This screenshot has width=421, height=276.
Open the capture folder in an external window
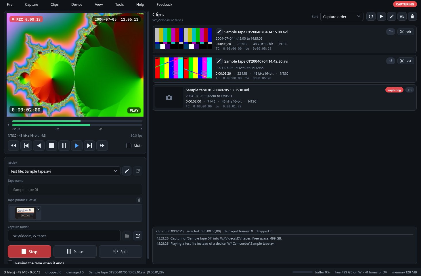138,236
